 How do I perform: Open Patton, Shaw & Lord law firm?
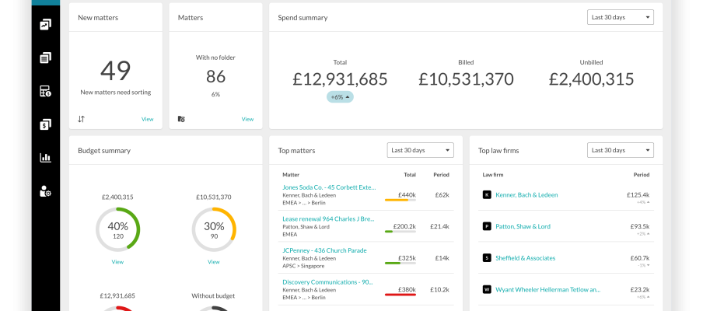(523, 226)
